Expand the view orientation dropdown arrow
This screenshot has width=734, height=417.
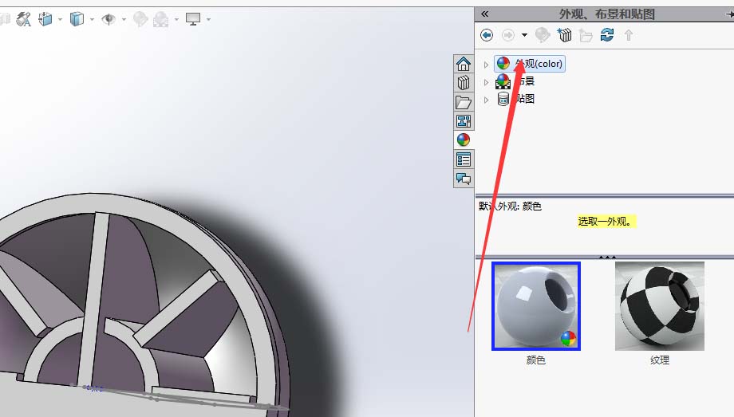point(60,20)
